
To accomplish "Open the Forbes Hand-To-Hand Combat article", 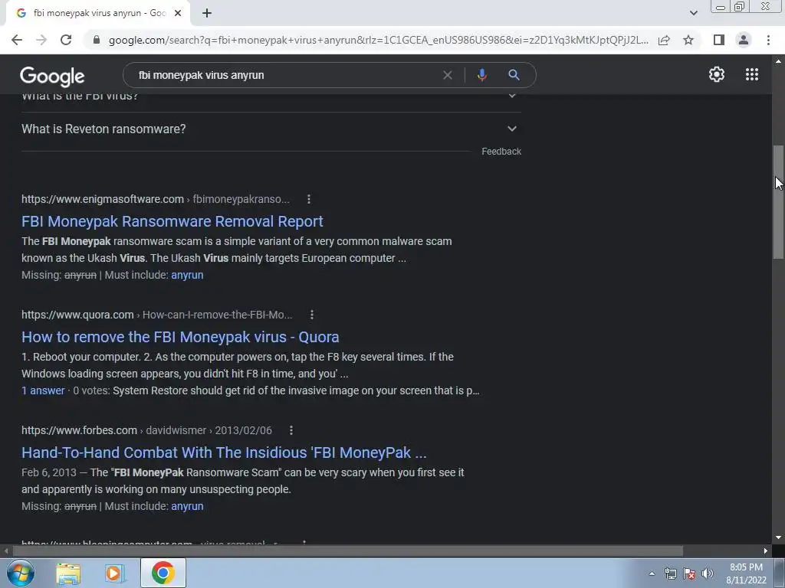I will click(x=224, y=452).
